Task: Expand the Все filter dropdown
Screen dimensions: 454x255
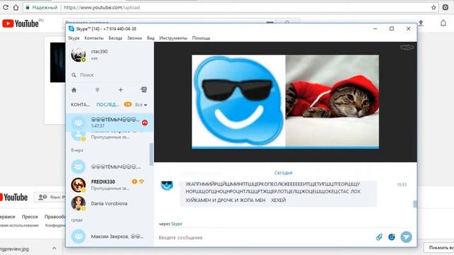Action: (x=141, y=105)
